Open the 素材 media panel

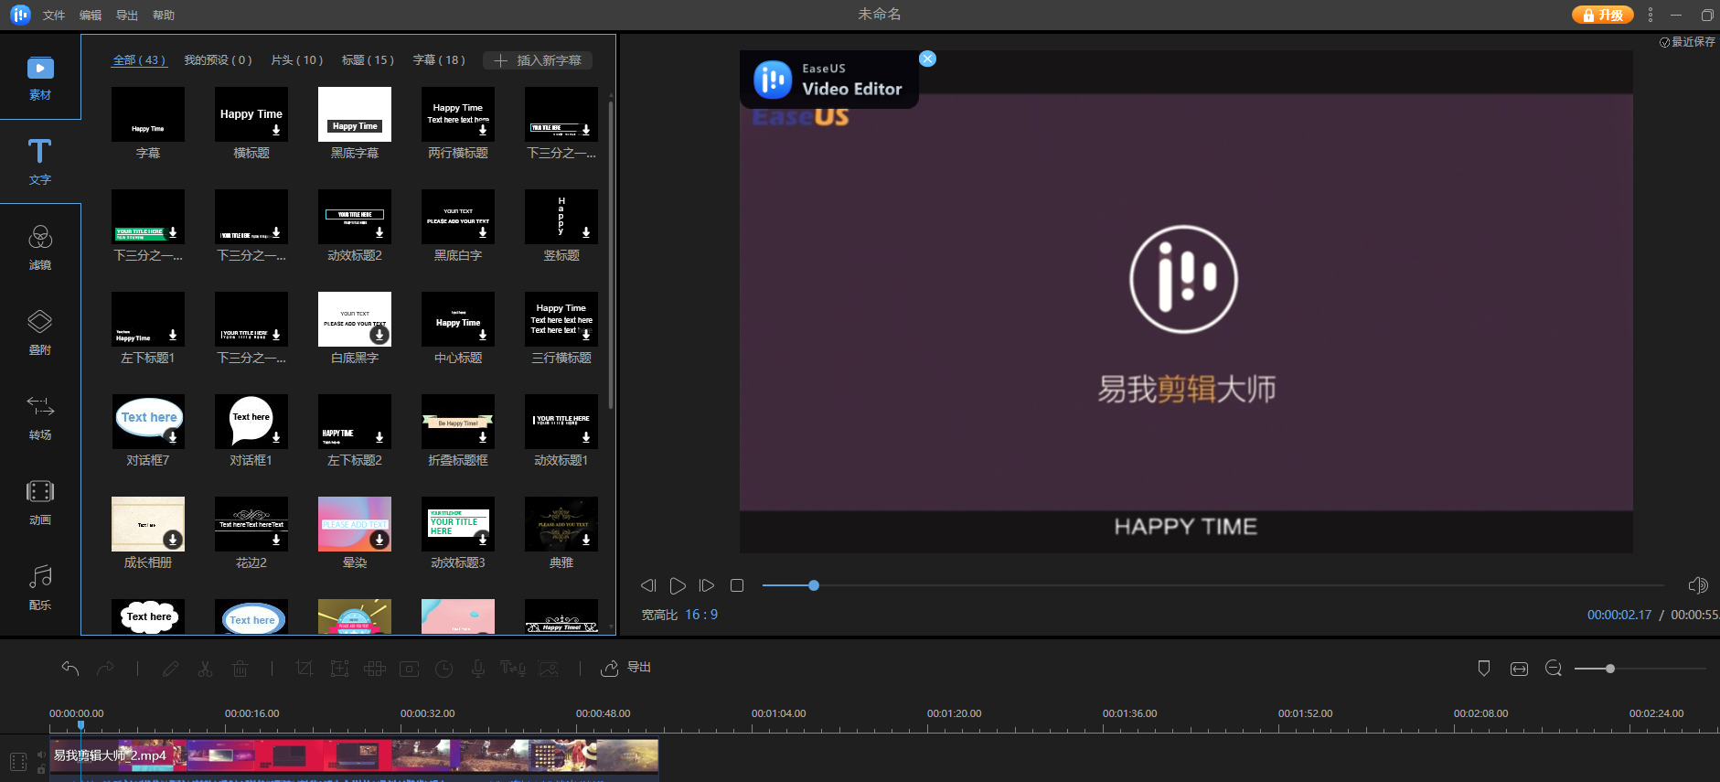pyautogui.click(x=40, y=78)
